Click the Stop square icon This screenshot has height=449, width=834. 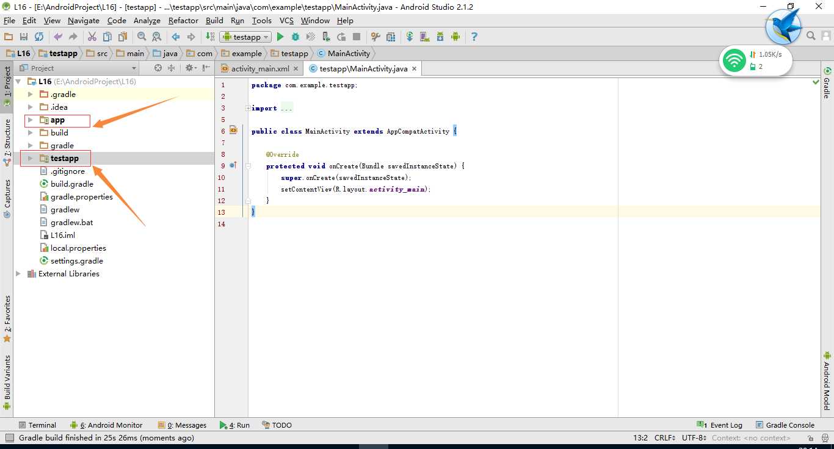pos(357,37)
